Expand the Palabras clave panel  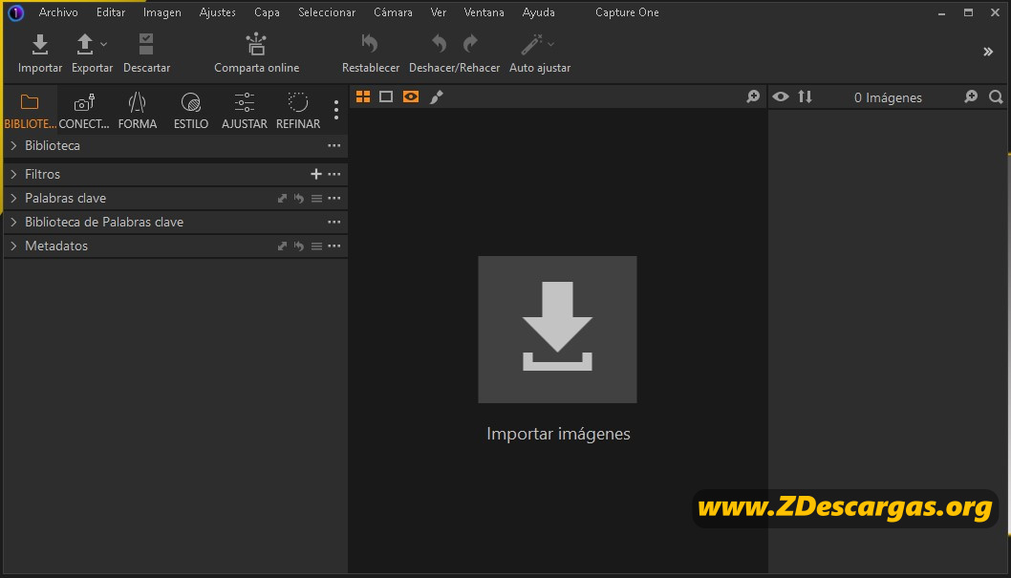click(13, 198)
